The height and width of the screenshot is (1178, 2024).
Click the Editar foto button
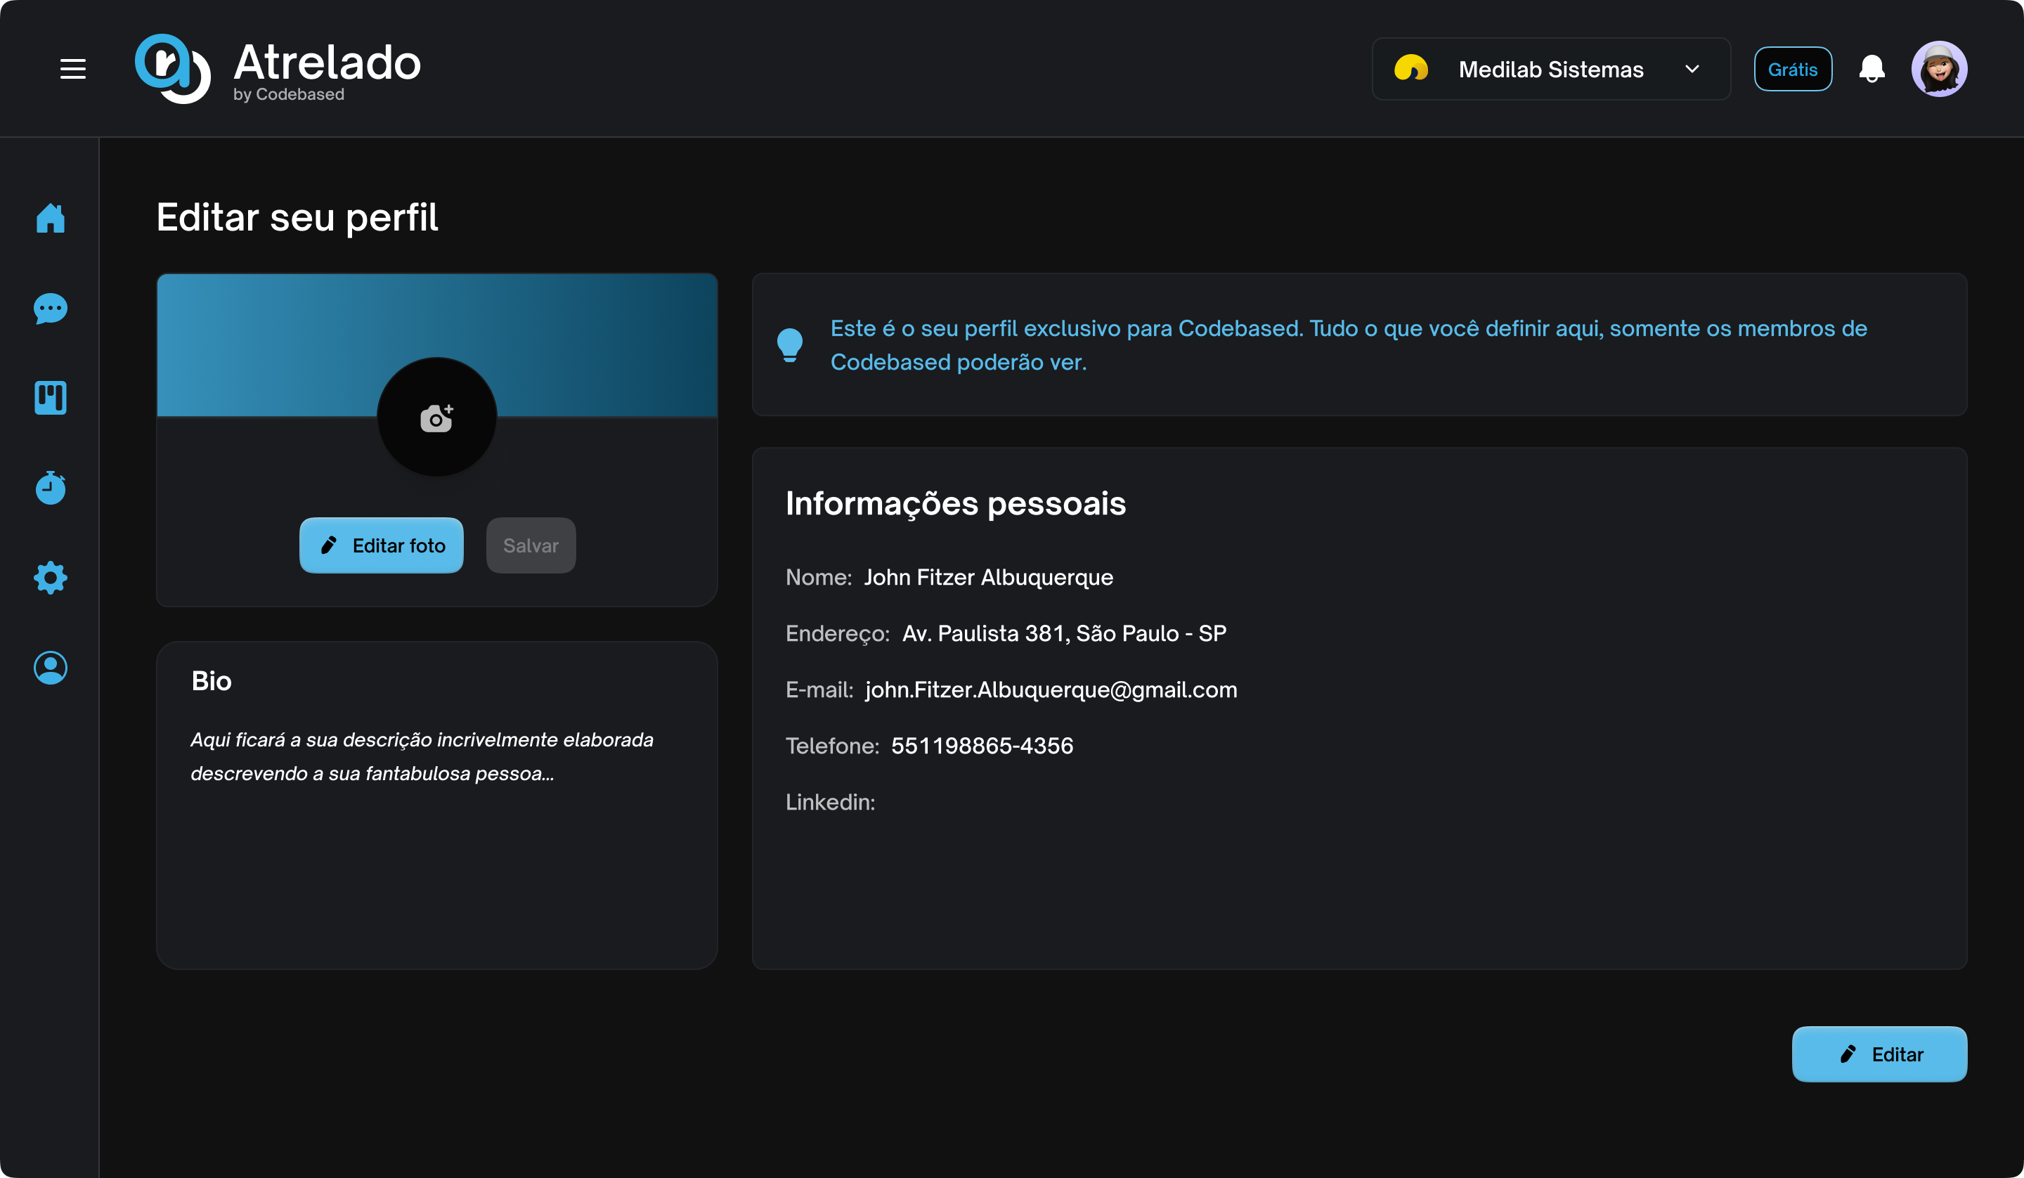pos(381,545)
